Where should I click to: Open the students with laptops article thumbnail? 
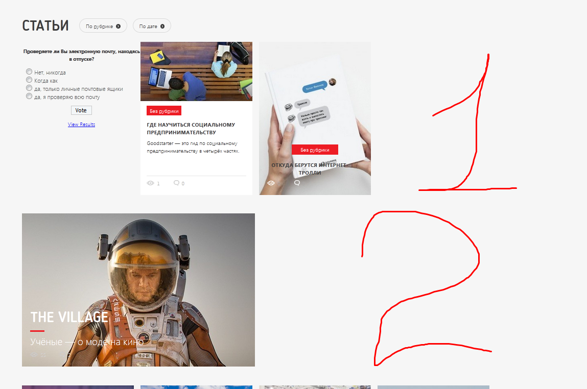click(x=196, y=71)
